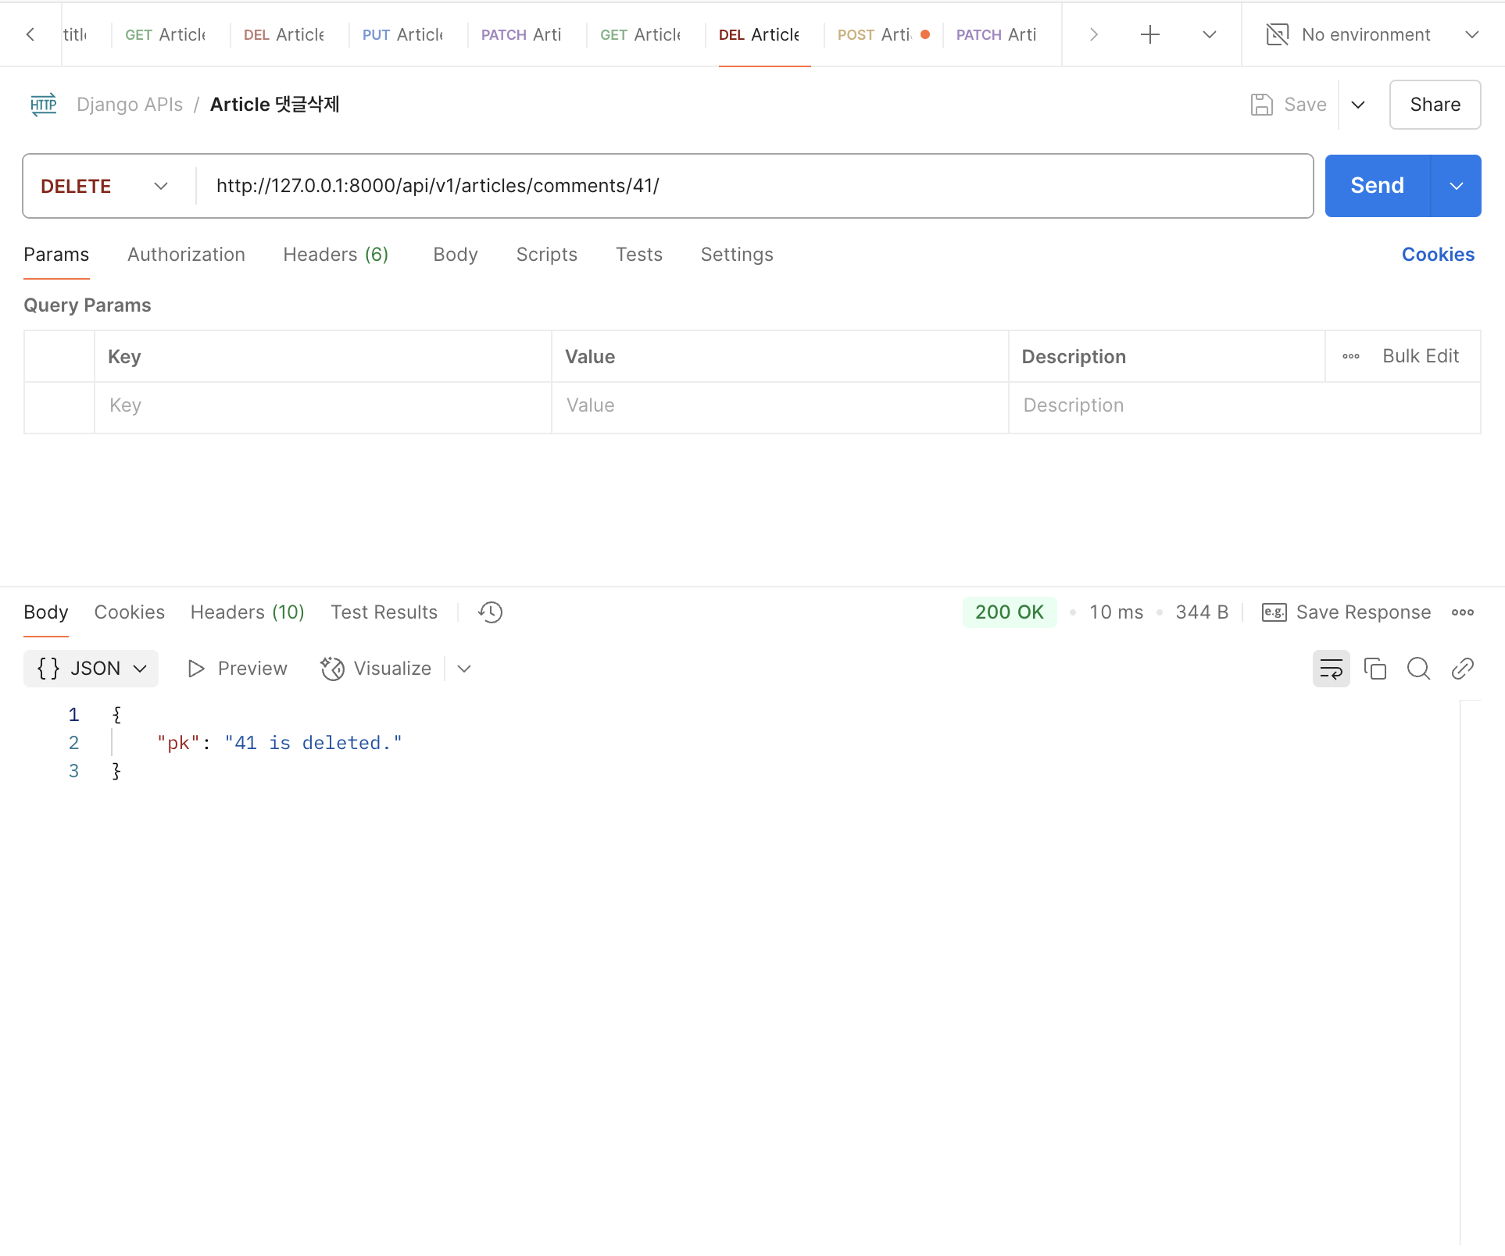Send the DELETE request

[x=1378, y=186]
